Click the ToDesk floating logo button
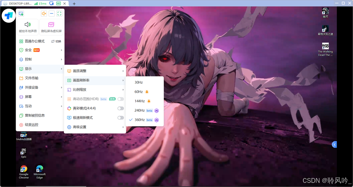Viewport: 353px width, 187px height. click(9, 16)
